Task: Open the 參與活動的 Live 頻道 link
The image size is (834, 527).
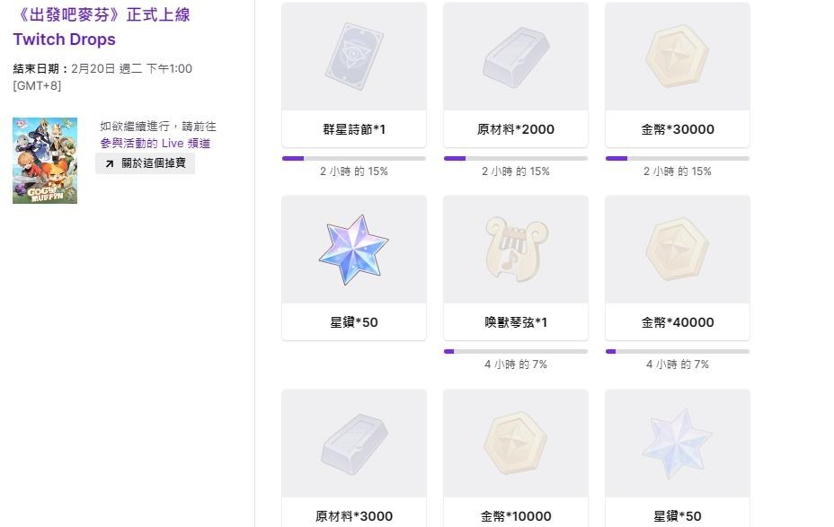Action: point(155,144)
